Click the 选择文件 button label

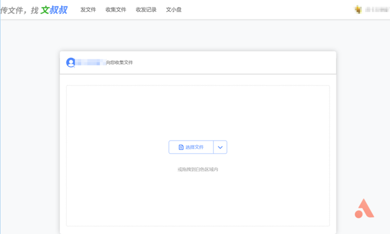pos(194,147)
